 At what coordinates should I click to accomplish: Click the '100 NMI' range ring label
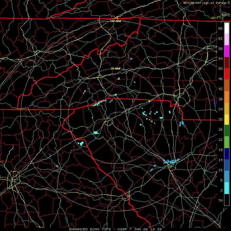pyautogui.click(x=115, y=21)
